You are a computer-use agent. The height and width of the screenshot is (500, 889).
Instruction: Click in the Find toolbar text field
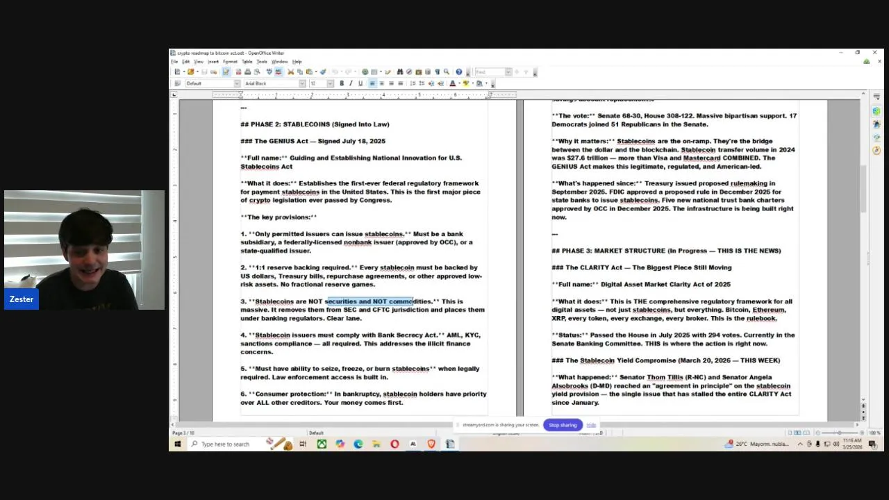coord(490,72)
